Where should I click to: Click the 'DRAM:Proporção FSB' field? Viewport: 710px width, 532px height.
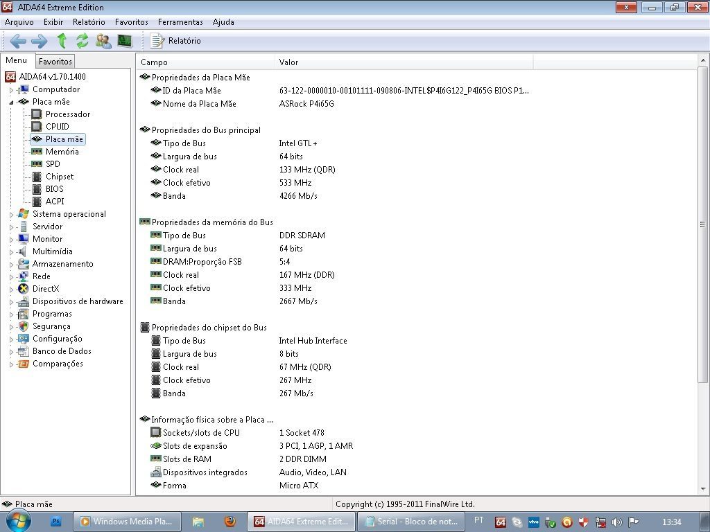202,261
